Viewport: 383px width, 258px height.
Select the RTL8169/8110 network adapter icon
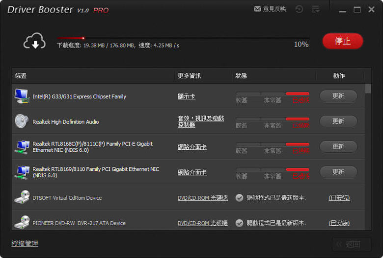[x=22, y=172]
